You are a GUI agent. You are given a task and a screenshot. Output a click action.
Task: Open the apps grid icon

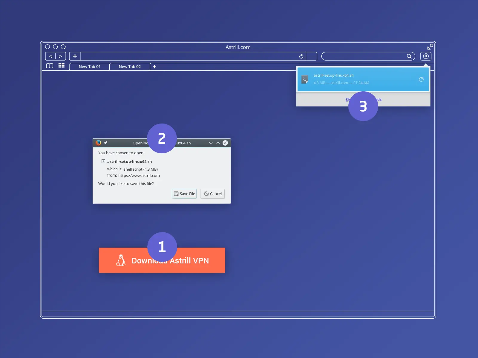(x=62, y=66)
